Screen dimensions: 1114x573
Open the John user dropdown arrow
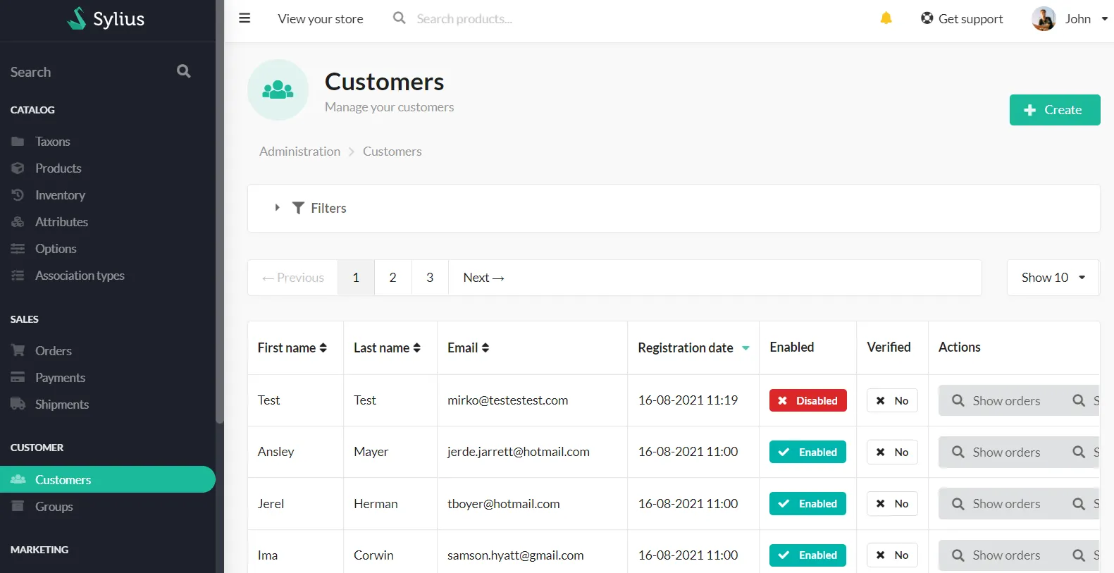[1104, 19]
